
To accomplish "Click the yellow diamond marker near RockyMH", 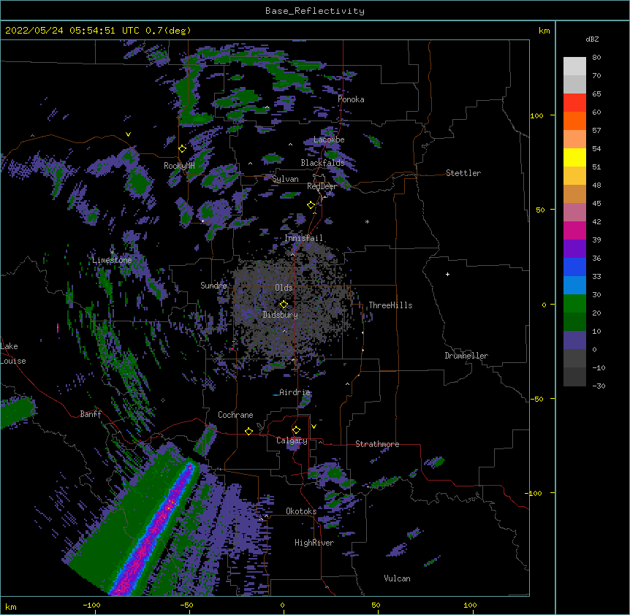I will tap(182, 148).
